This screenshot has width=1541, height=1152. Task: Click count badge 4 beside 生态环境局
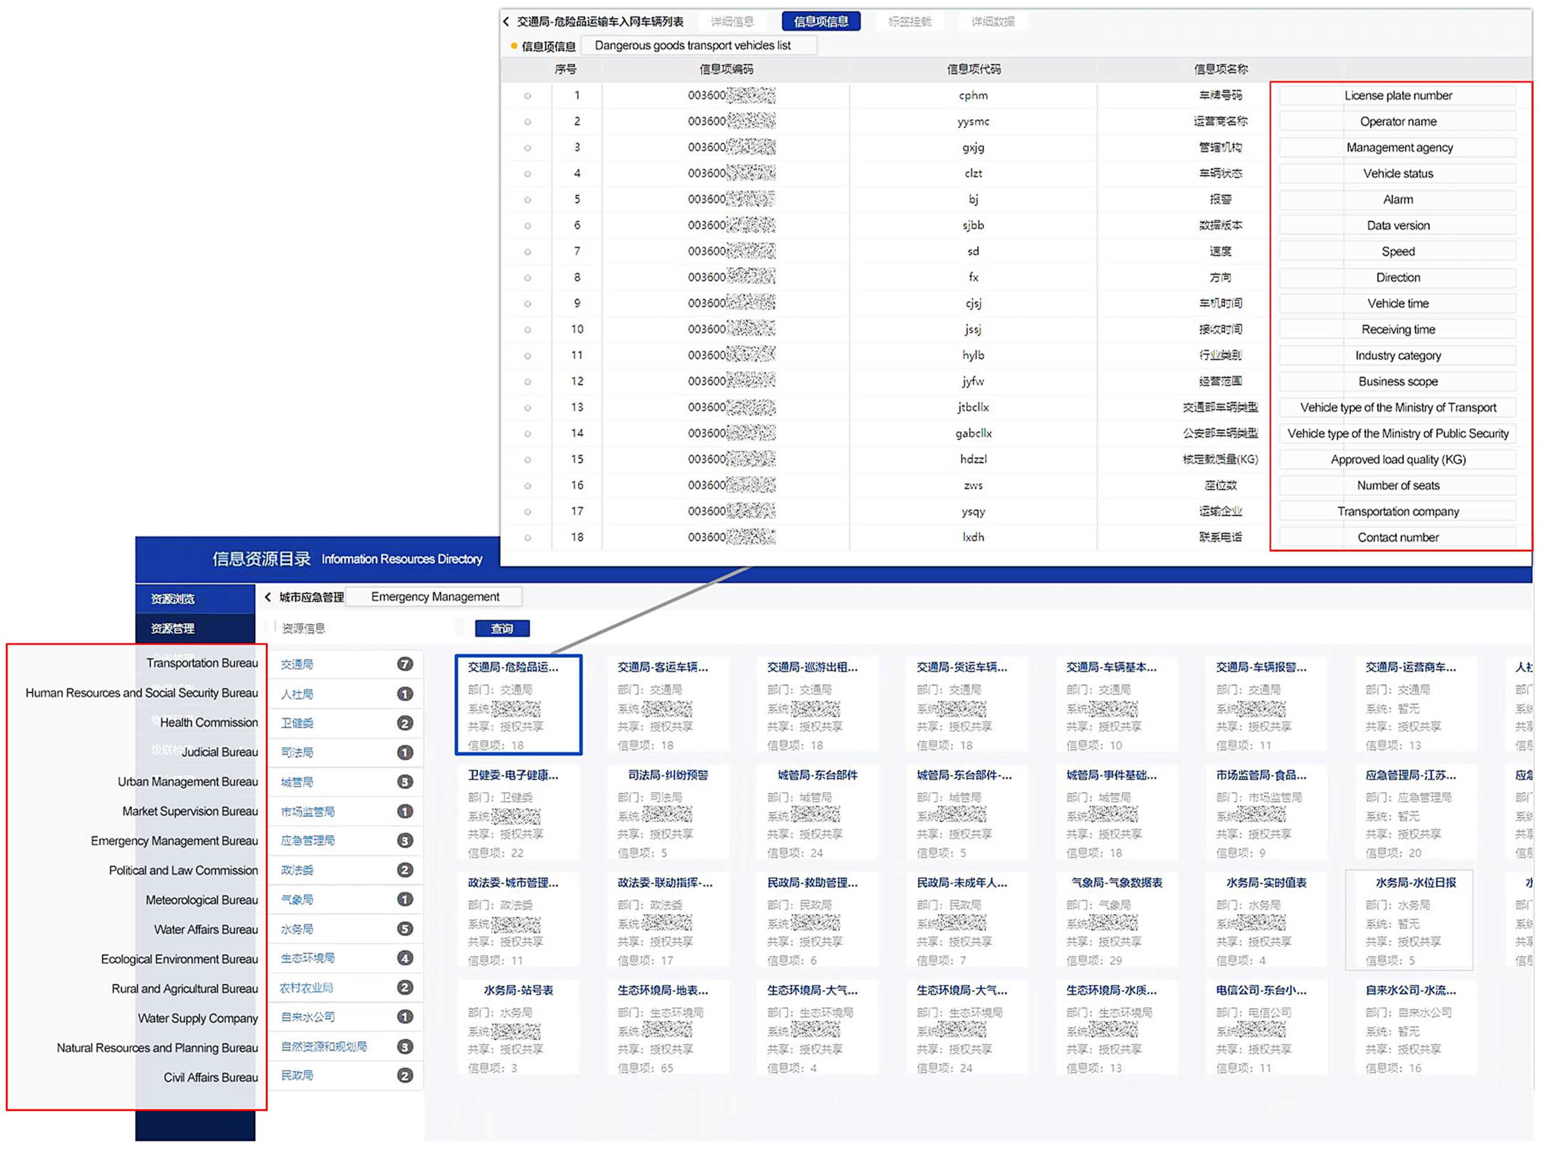[405, 958]
